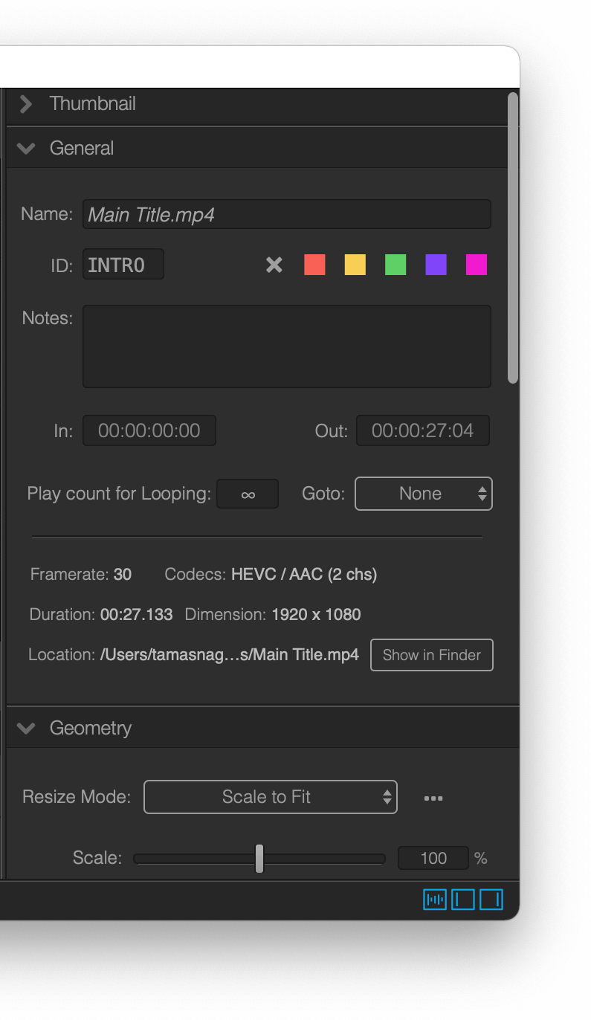Adjust the Scale slider handle
Screen dimensions: 591x1020
pos(259,858)
